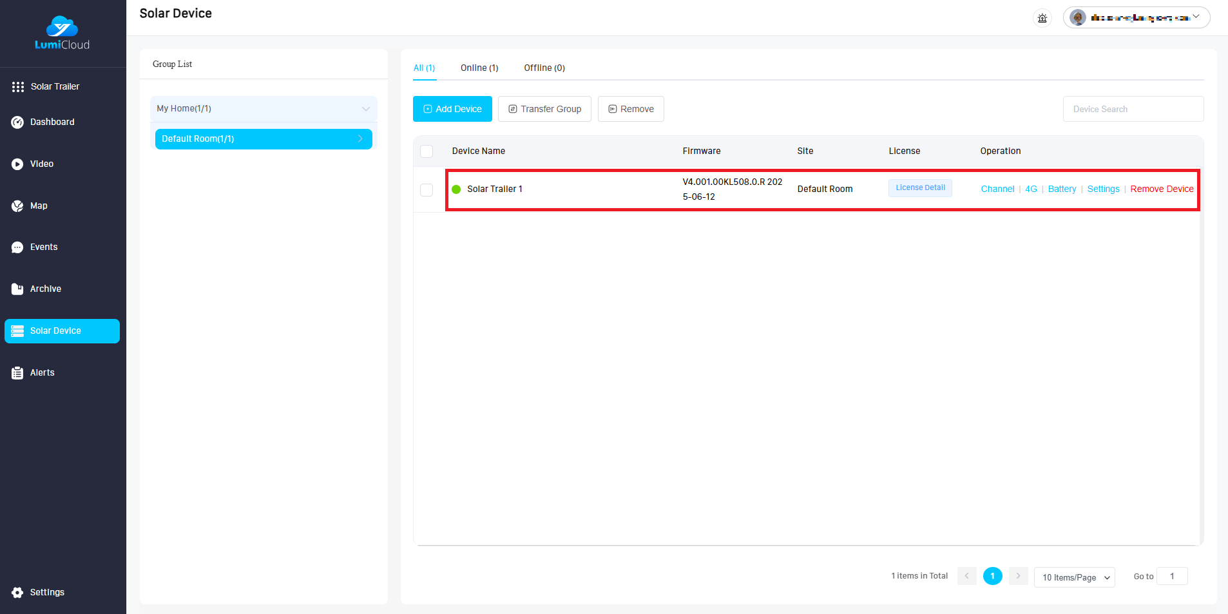Click the Add Device button
1228x614 pixels.
pyautogui.click(x=452, y=109)
